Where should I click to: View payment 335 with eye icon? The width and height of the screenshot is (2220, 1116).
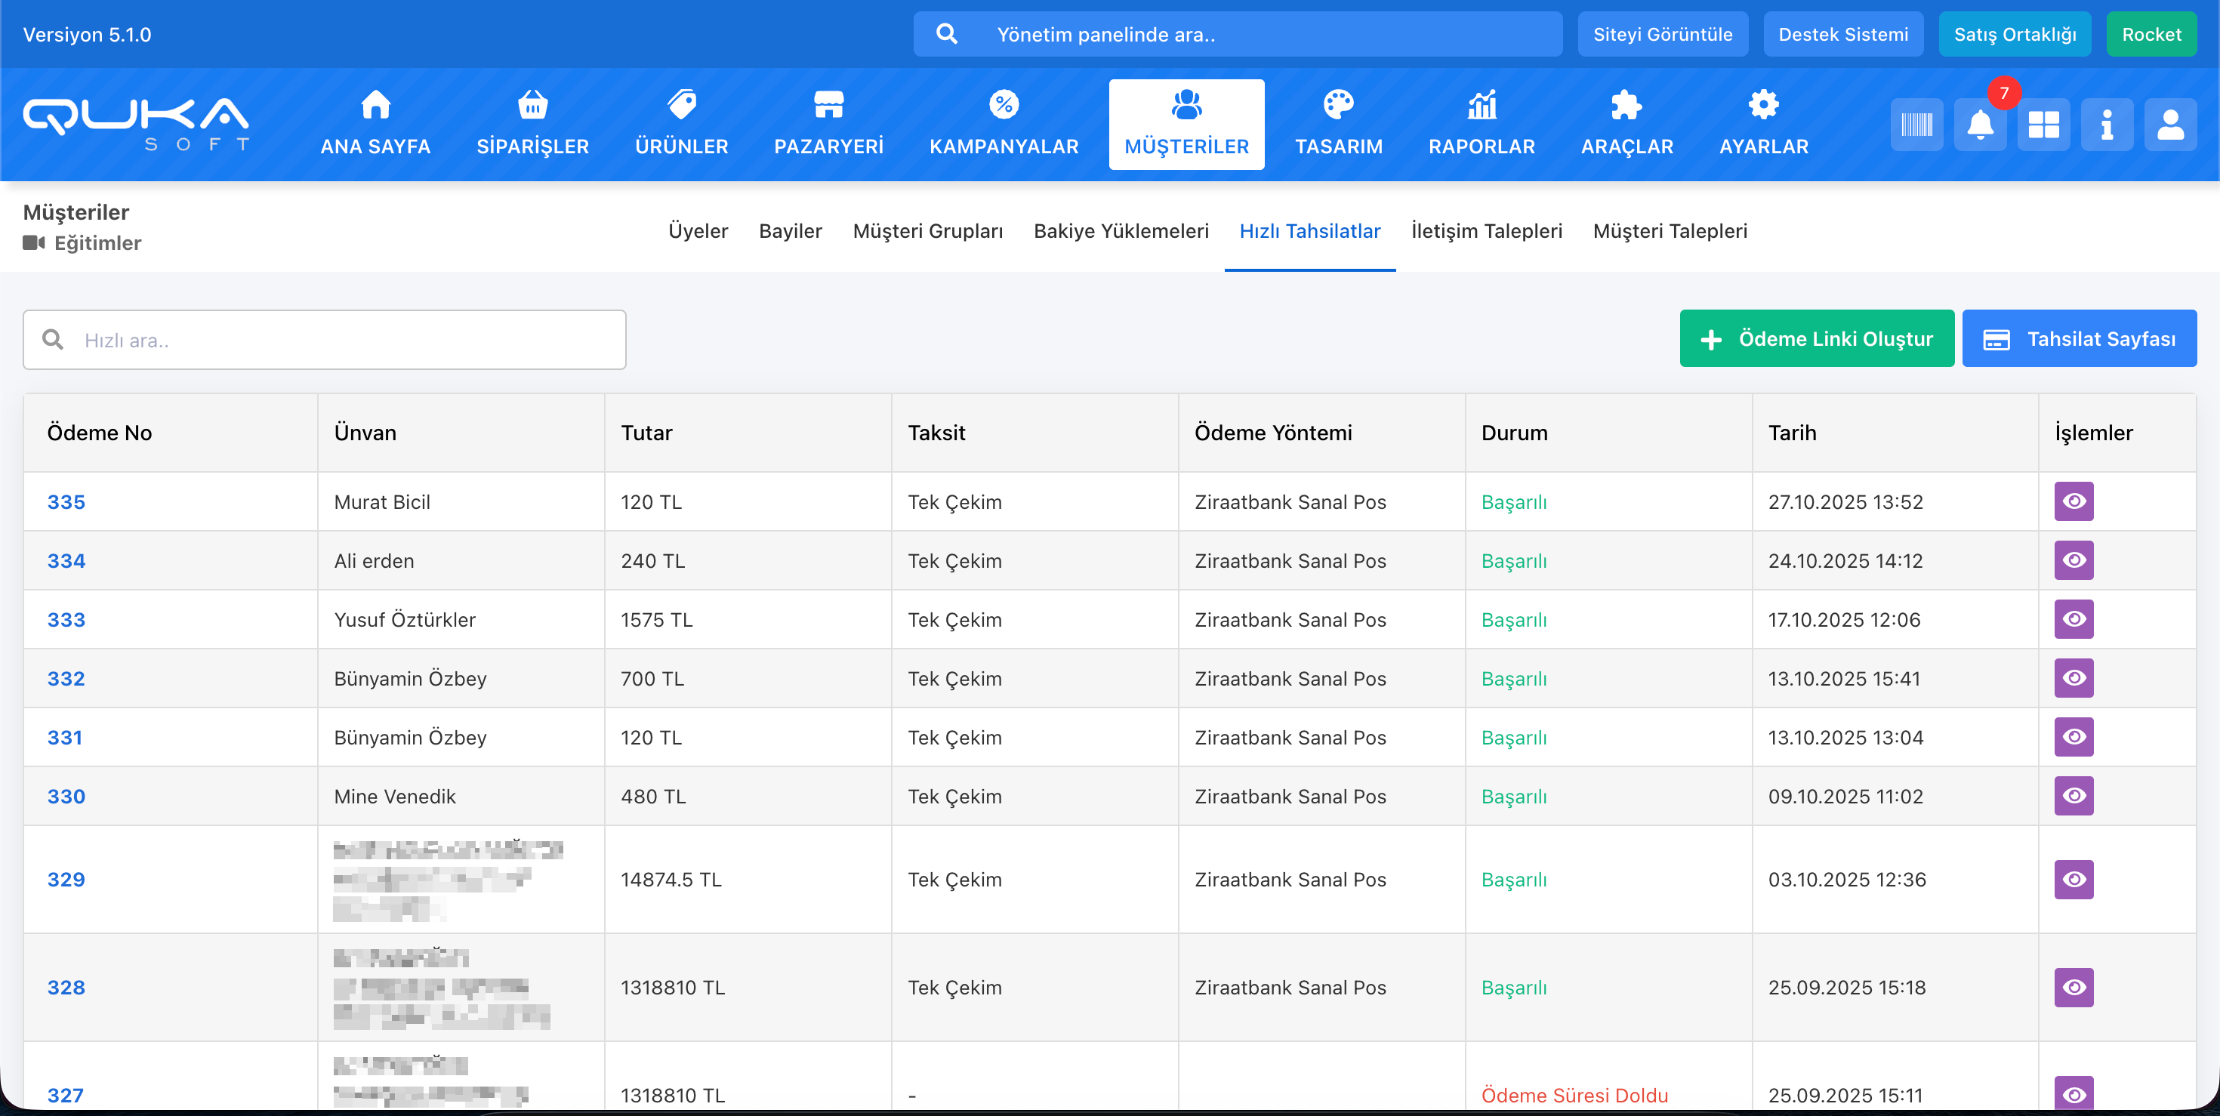[2073, 501]
